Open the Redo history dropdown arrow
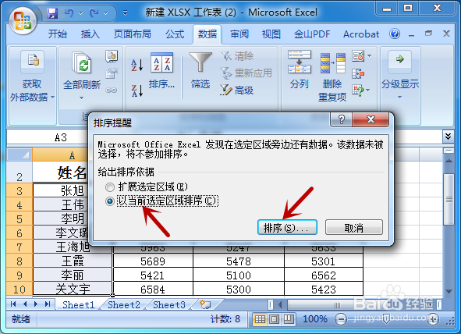This screenshot has height=334, width=461. coord(105,13)
